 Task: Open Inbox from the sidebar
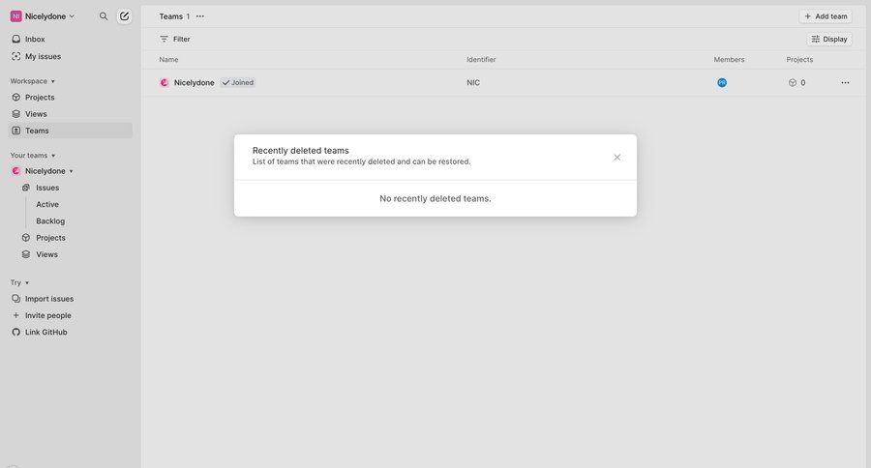(35, 40)
